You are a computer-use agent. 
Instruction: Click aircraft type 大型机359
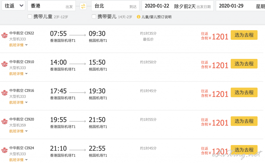(x=18, y=125)
